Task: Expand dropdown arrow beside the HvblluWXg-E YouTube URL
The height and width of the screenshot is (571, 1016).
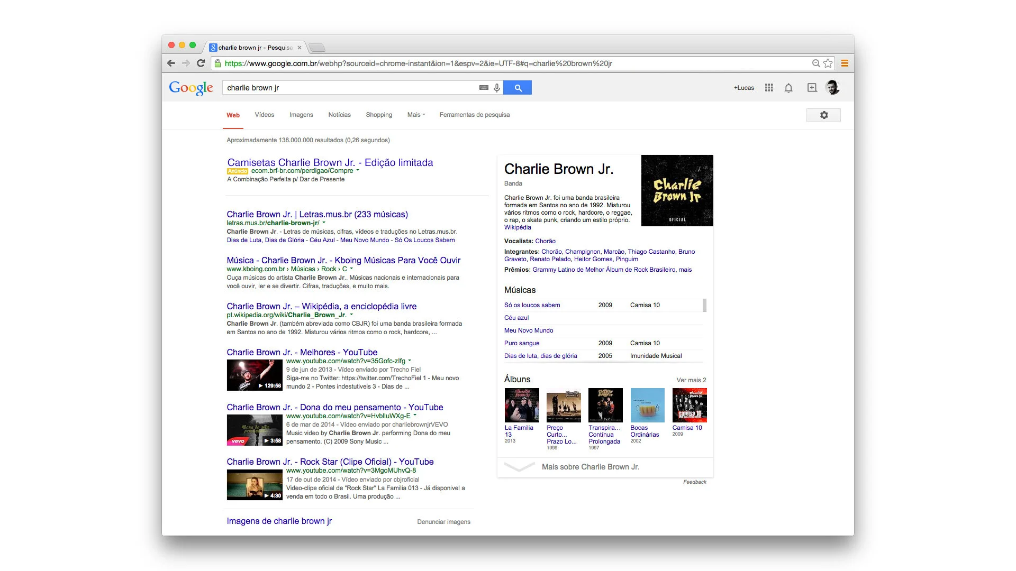Action: (415, 416)
